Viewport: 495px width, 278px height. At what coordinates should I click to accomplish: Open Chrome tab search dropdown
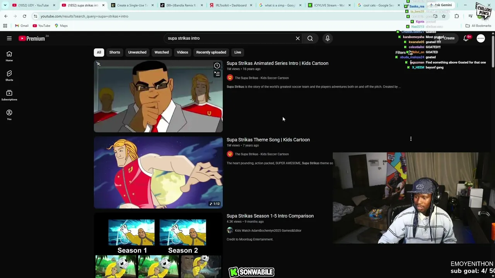click(x=5, y=5)
